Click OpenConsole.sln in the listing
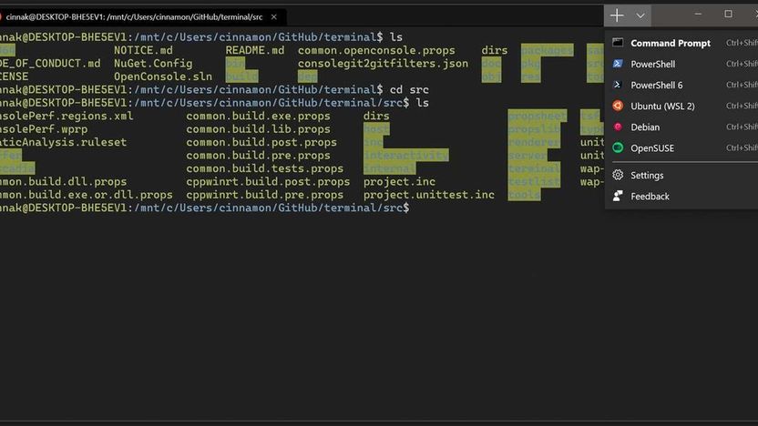This screenshot has height=426, width=758. click(163, 76)
